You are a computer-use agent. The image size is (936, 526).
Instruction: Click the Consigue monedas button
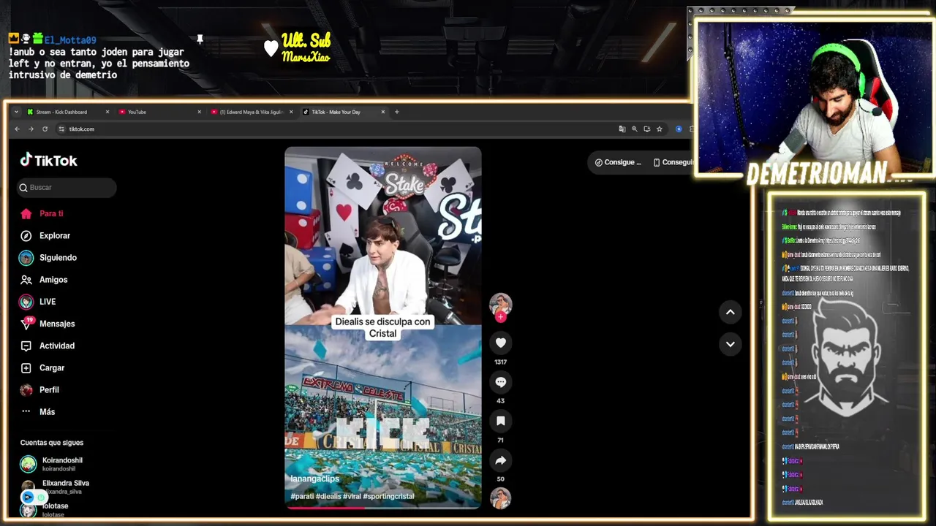coord(618,162)
